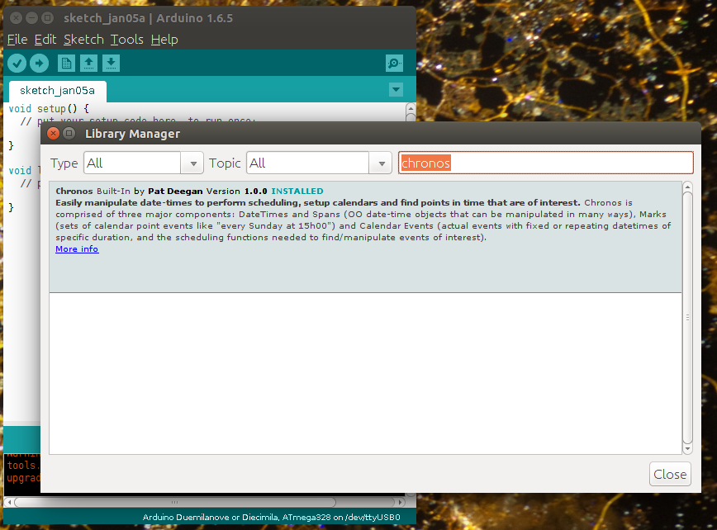Click the 'void setup() {' code line
This screenshot has height=530, width=717.
click(49, 109)
